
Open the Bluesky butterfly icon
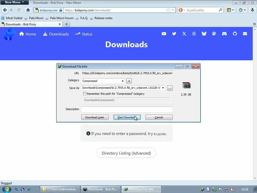point(204,34)
